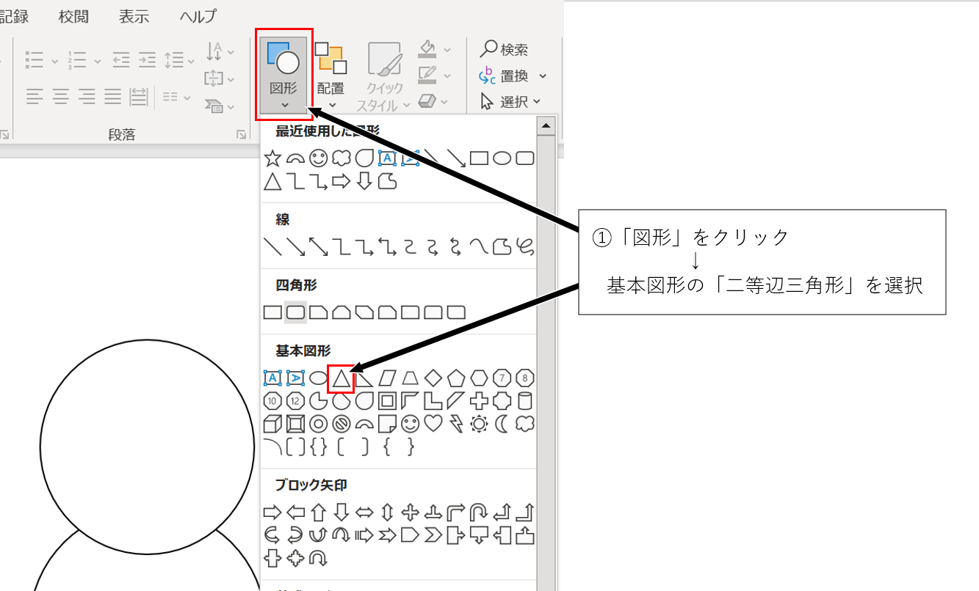Pick the up block arrow in ブロック矢印
The image size is (979, 591).
tap(318, 512)
